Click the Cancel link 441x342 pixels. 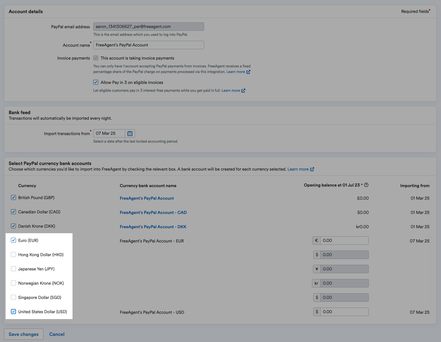tap(57, 334)
